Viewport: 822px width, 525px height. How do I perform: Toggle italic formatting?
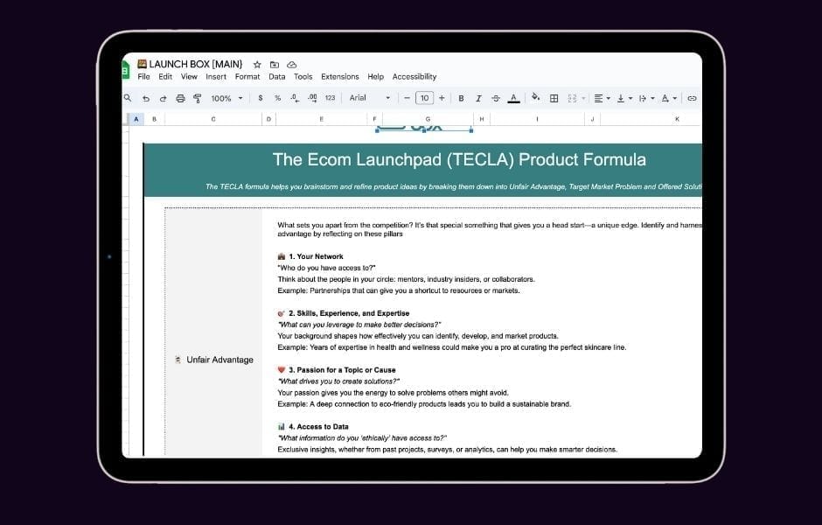[x=478, y=99]
